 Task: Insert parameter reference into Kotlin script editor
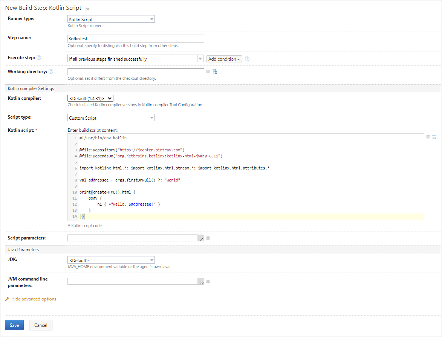click(428, 137)
